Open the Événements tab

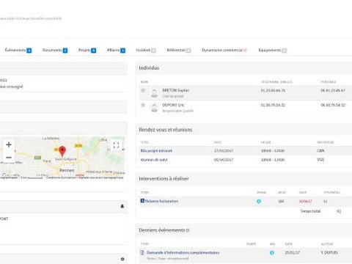coord(18,50)
